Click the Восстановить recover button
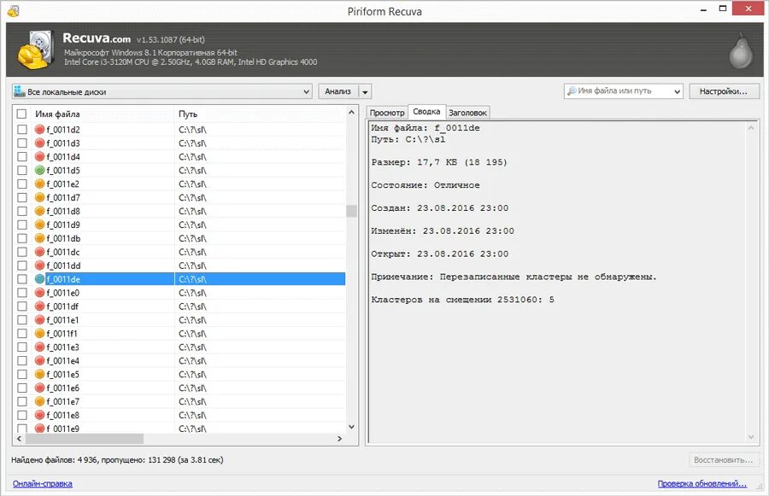 [x=724, y=460]
